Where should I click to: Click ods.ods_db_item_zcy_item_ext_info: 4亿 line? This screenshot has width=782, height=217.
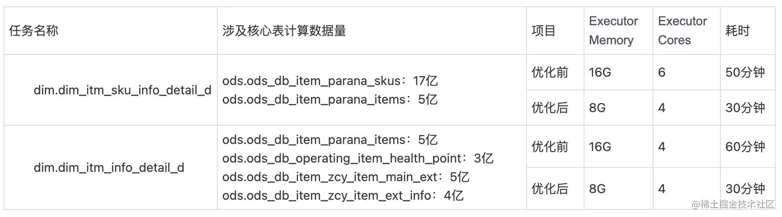[x=342, y=196]
